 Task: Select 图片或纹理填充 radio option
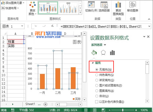coord(96,85)
